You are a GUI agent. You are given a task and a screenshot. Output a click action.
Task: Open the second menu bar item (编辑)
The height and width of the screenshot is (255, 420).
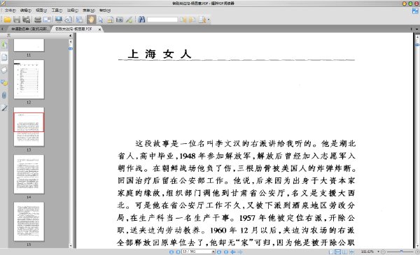26,10
